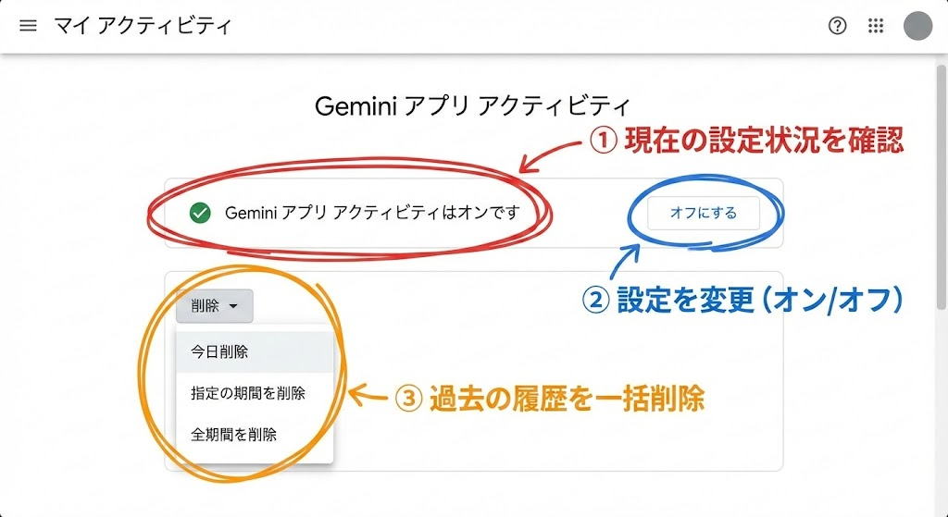Click the arrow beside 削除

234,306
